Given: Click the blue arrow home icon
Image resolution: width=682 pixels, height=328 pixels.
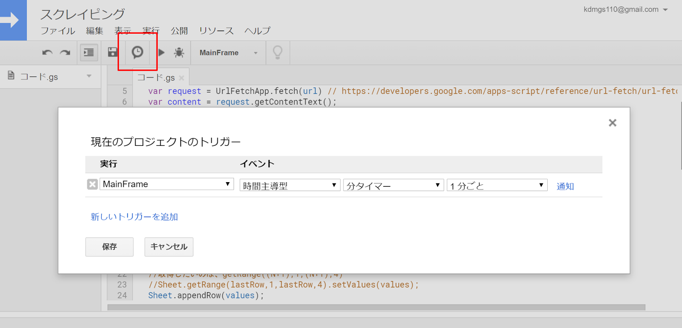Looking at the screenshot, I should [x=13, y=20].
